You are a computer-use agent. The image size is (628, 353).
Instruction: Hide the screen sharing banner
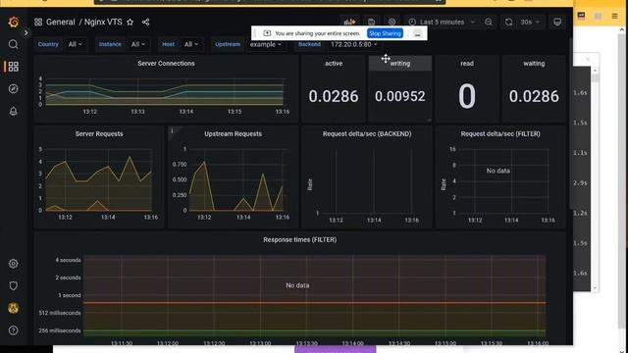(417, 33)
